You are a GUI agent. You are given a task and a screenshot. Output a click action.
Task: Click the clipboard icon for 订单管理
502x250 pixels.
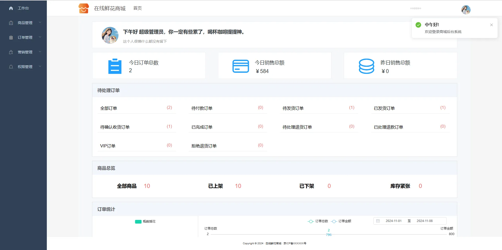pyautogui.click(x=11, y=37)
